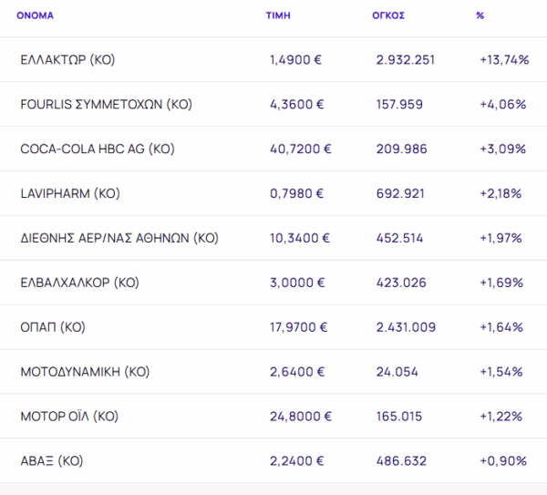547x495 pixels.
Task: Click ΔΙΕΘΝΗΣ ΑΕΡ/ΝΑΣ ΑΘΗΝΩΝ (ΚΟ) name
Action: [x=119, y=238]
